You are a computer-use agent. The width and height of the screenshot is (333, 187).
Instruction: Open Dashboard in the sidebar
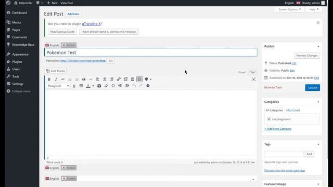coord(20,12)
